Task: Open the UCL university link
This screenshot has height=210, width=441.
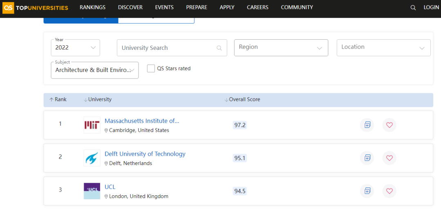Action: [x=110, y=187]
